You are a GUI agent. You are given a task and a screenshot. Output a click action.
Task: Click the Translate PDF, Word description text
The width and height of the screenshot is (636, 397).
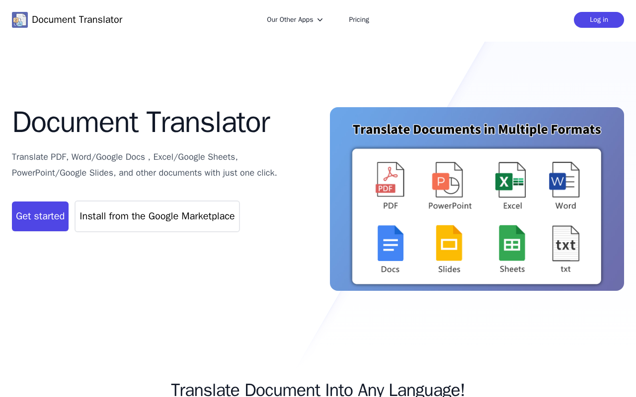coord(145,165)
